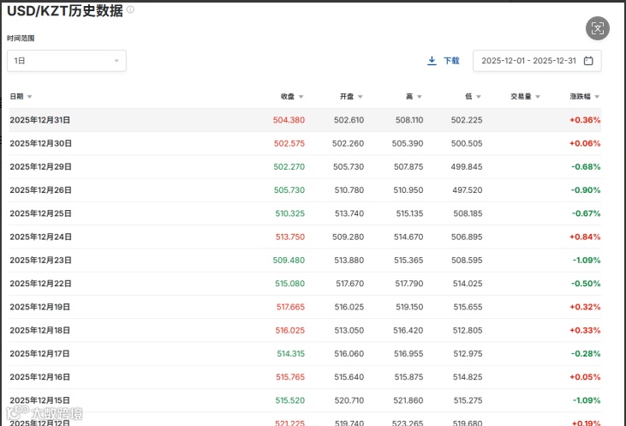Click closing value 516.025 for 12月18日
This screenshot has height=426, width=626.
pos(289,331)
